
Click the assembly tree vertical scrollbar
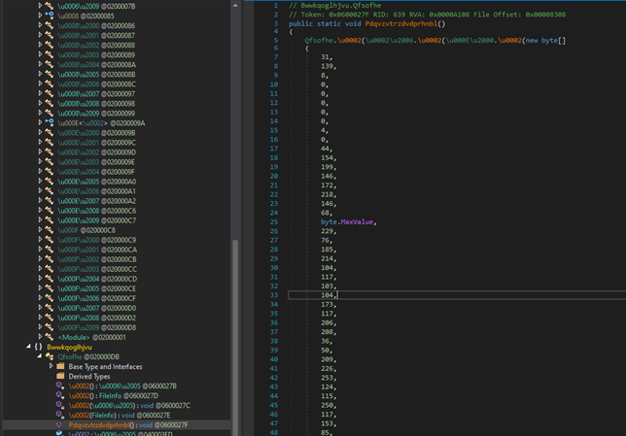234,330
